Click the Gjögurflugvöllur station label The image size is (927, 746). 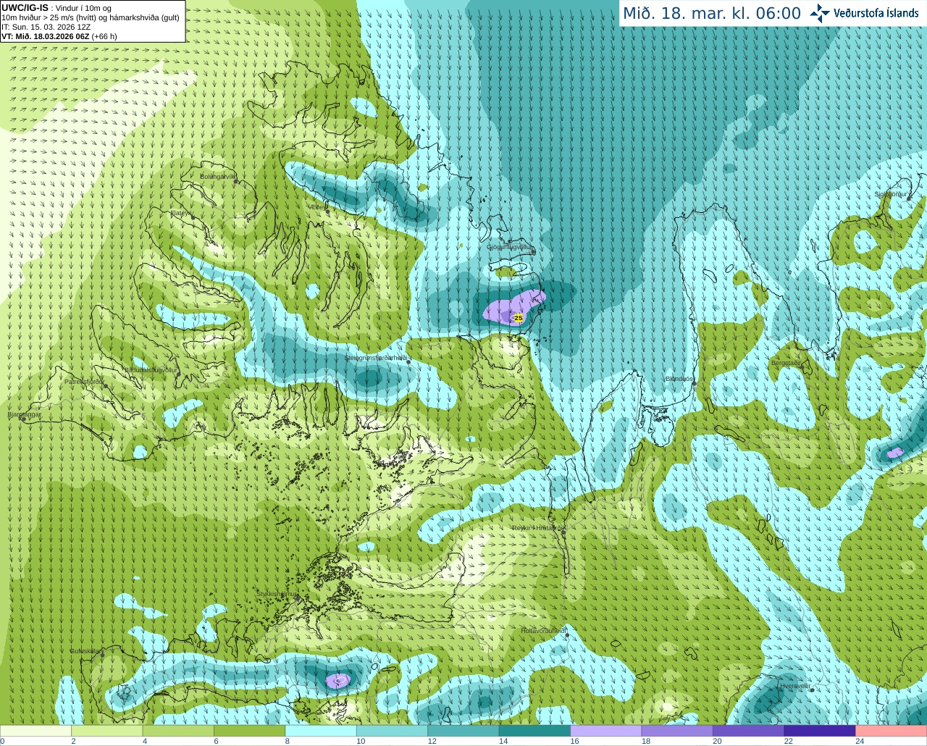511,248
